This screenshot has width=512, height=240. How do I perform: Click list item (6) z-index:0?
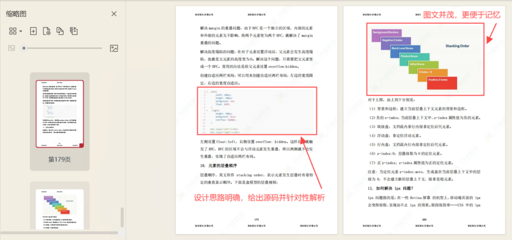(406, 154)
